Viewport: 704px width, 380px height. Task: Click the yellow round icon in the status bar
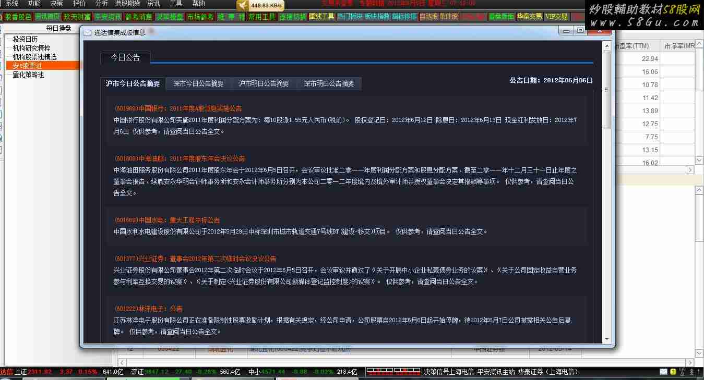(x=673, y=372)
